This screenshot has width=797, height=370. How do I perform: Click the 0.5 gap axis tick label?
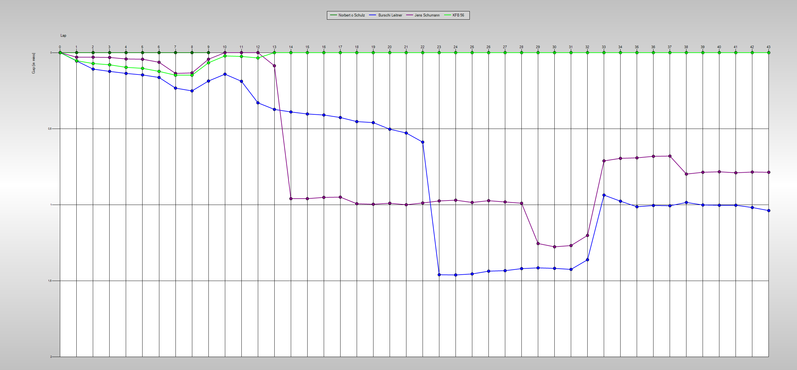pos(50,129)
